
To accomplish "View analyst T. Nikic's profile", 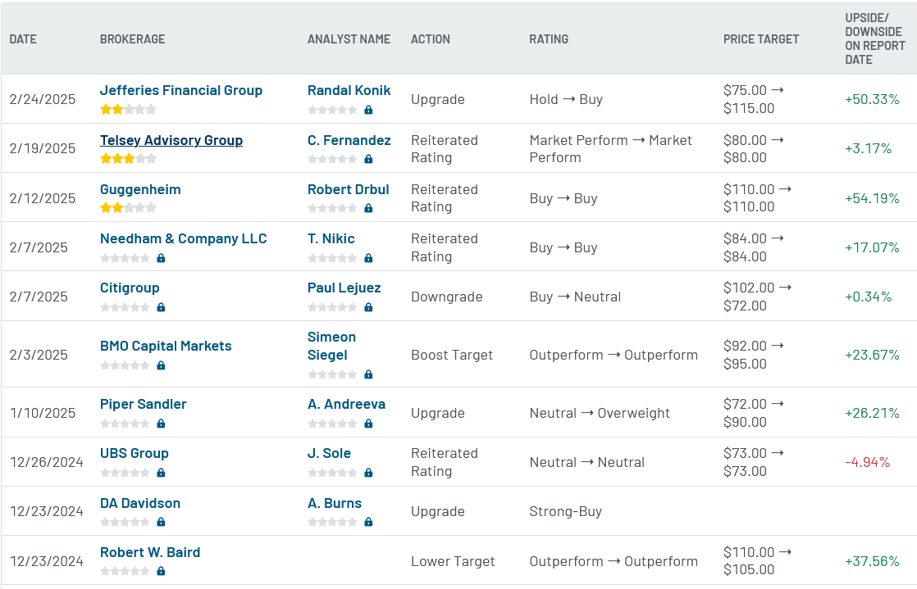I will tap(331, 238).
